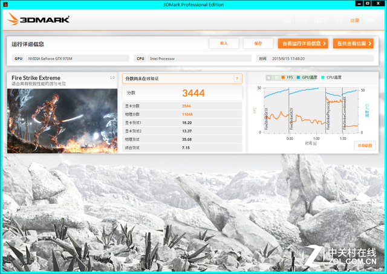Open the 欢迎 tab
387x274 pixels.
pyautogui.click(x=287, y=21)
